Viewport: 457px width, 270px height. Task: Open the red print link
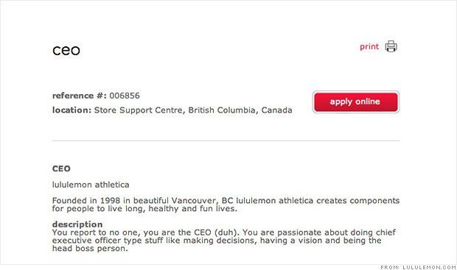tap(369, 47)
